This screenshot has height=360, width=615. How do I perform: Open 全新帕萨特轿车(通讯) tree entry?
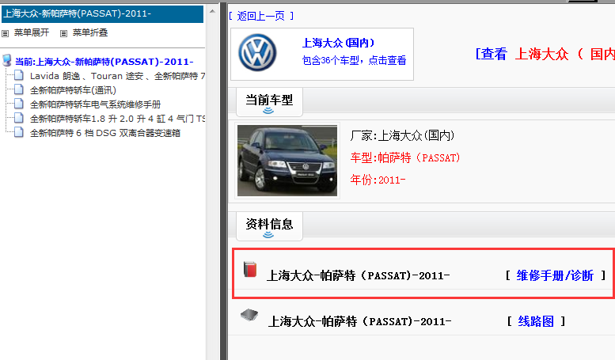point(73,90)
